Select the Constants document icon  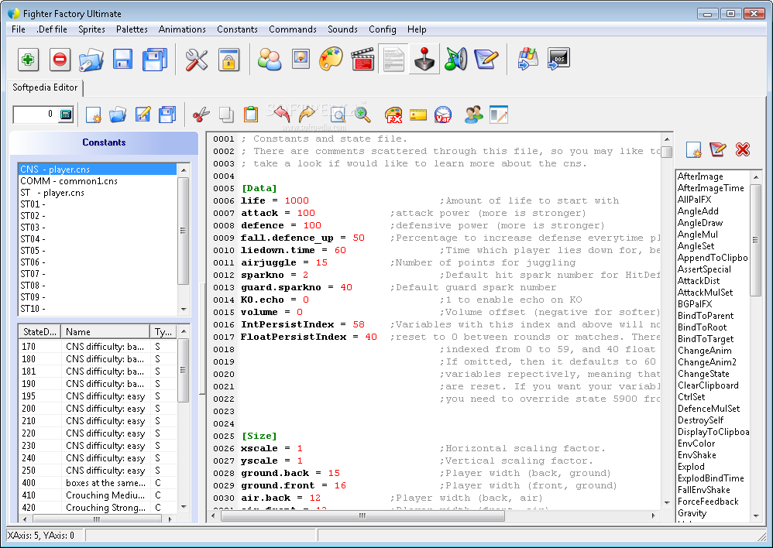pyautogui.click(x=393, y=60)
